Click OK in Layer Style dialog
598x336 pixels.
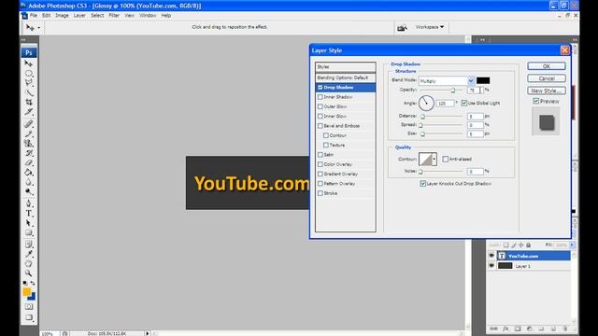546,66
